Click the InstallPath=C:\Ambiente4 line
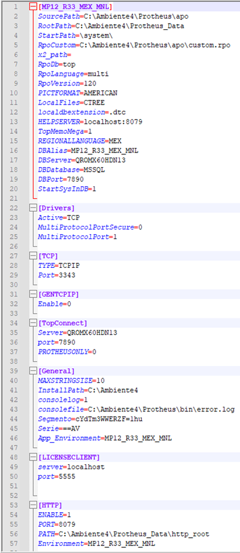The image size is (240, 553). click(x=88, y=390)
